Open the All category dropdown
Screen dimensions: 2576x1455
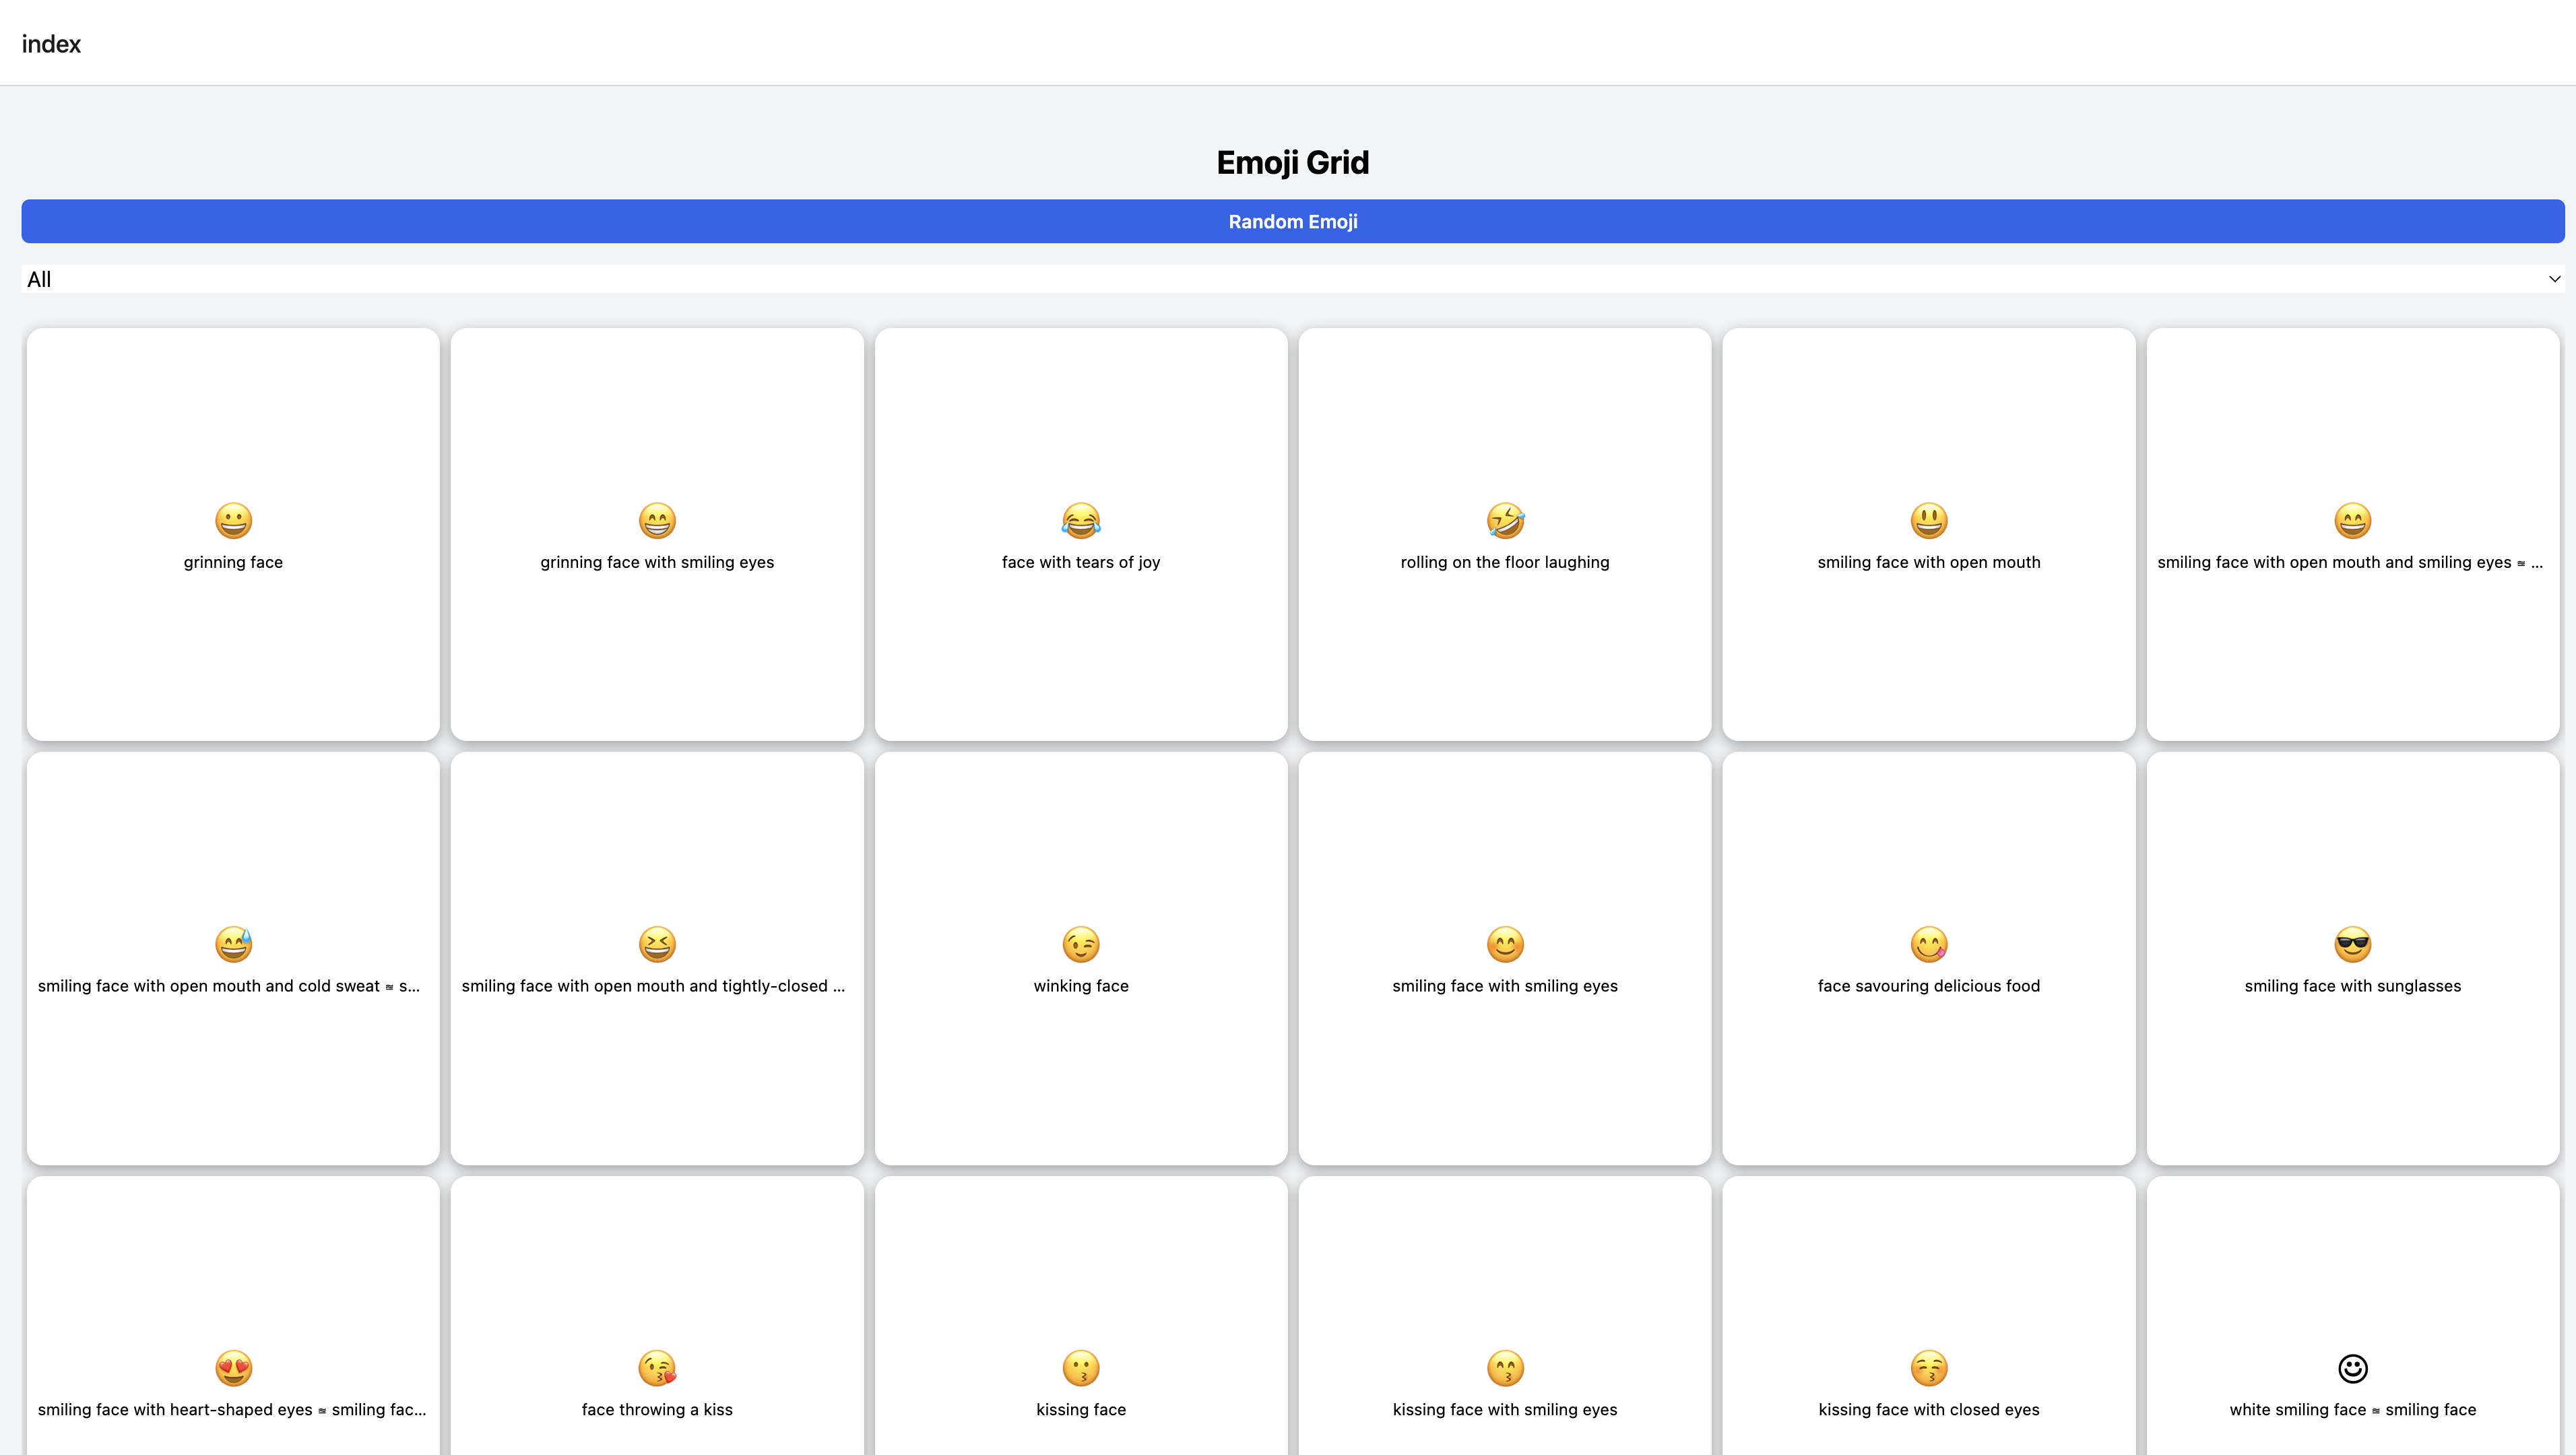point(1293,279)
